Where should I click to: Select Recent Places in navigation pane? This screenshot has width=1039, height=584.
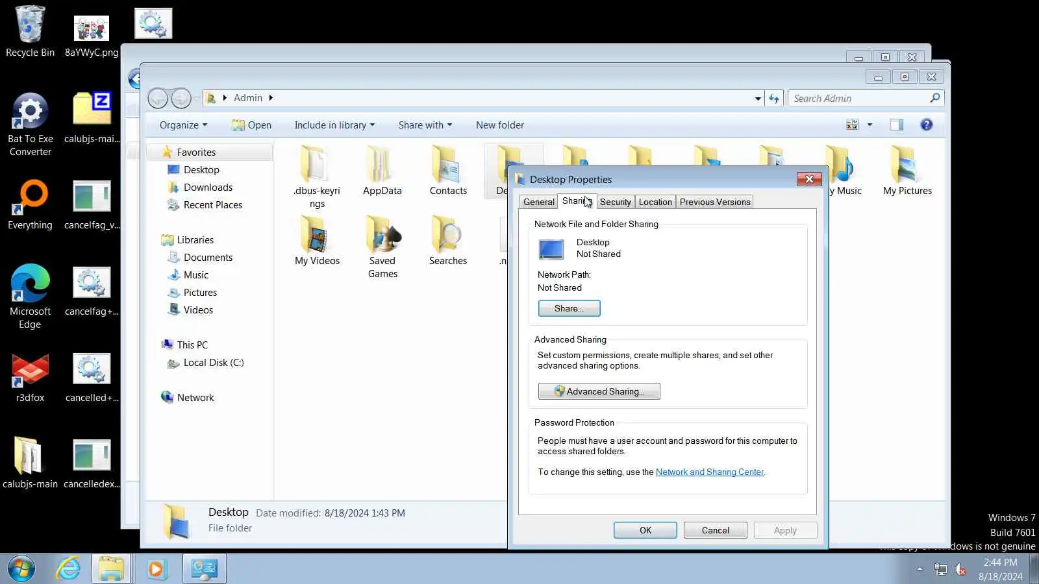point(212,204)
